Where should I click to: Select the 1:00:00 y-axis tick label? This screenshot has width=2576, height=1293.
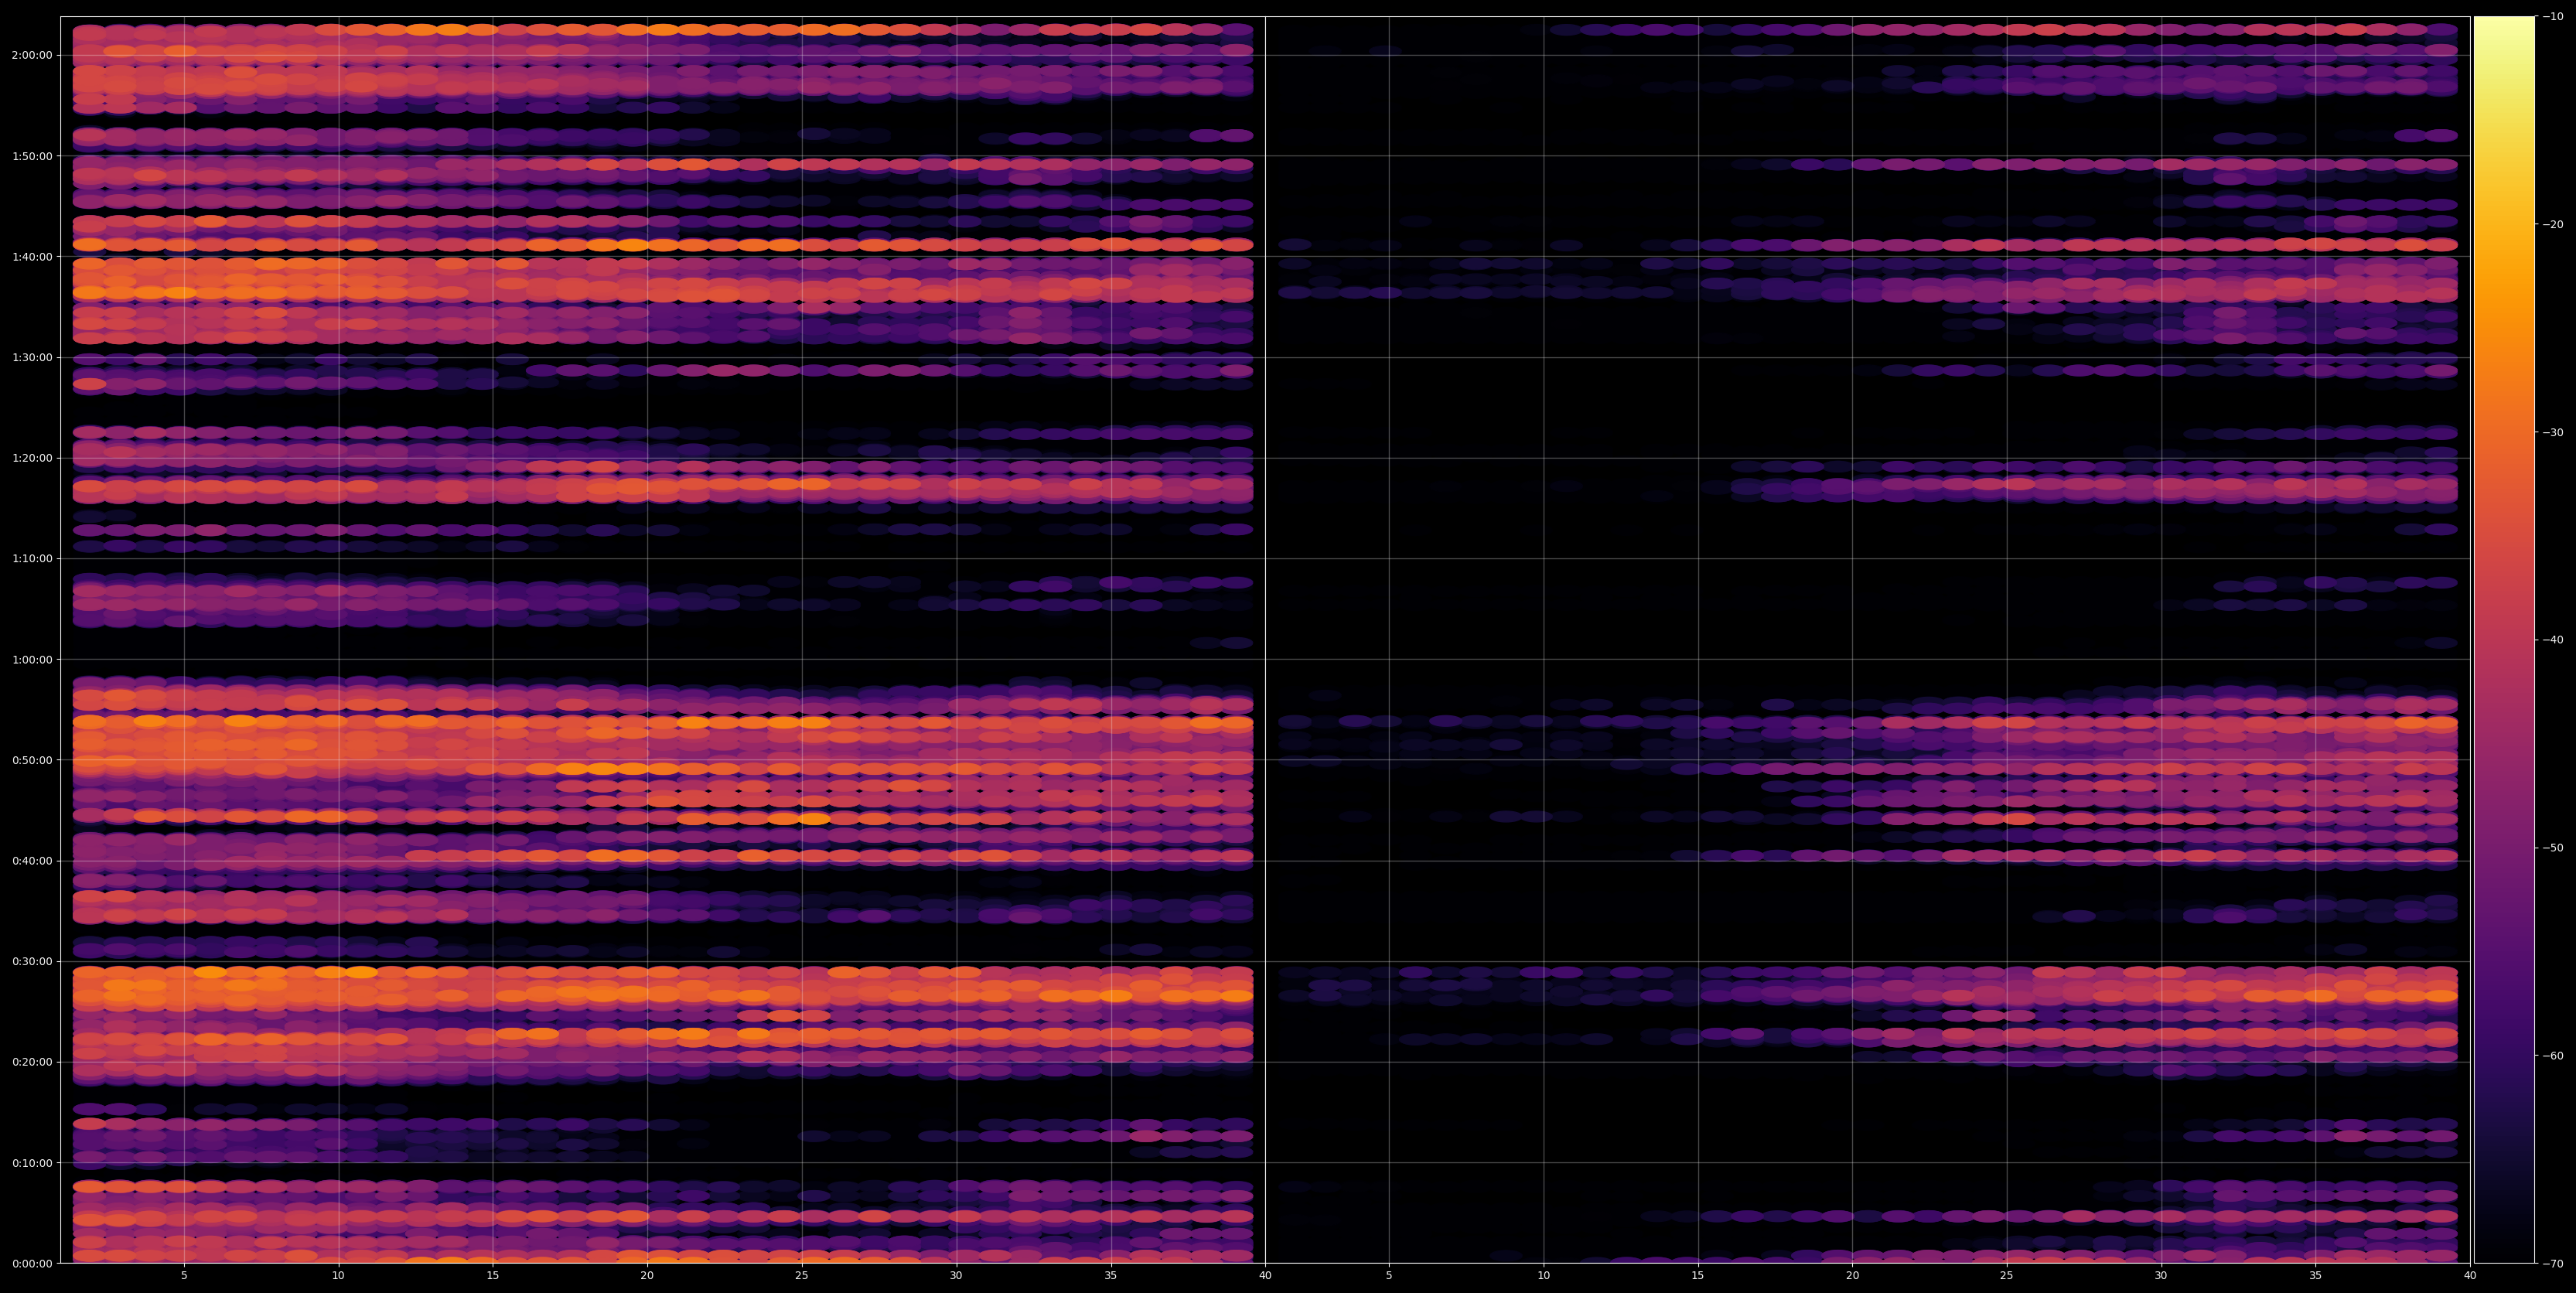coord(33,660)
